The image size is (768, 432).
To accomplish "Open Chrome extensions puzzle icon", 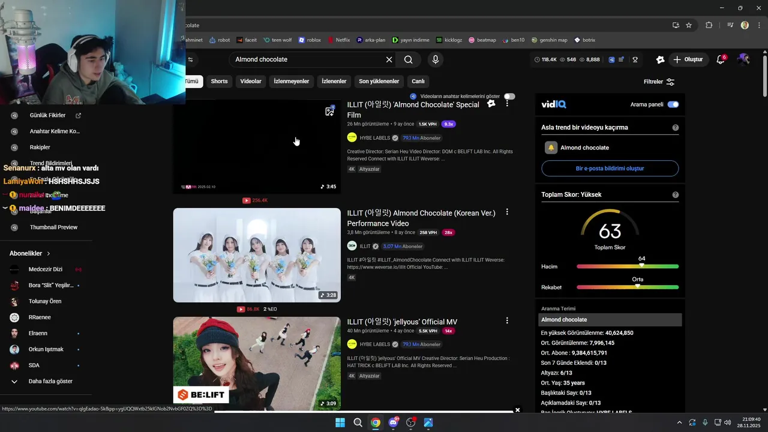I will point(709,25).
